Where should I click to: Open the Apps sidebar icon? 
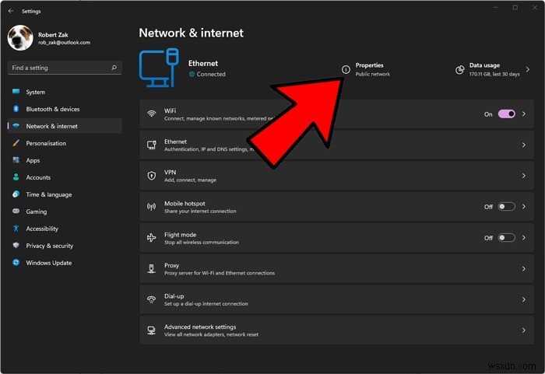tap(16, 160)
